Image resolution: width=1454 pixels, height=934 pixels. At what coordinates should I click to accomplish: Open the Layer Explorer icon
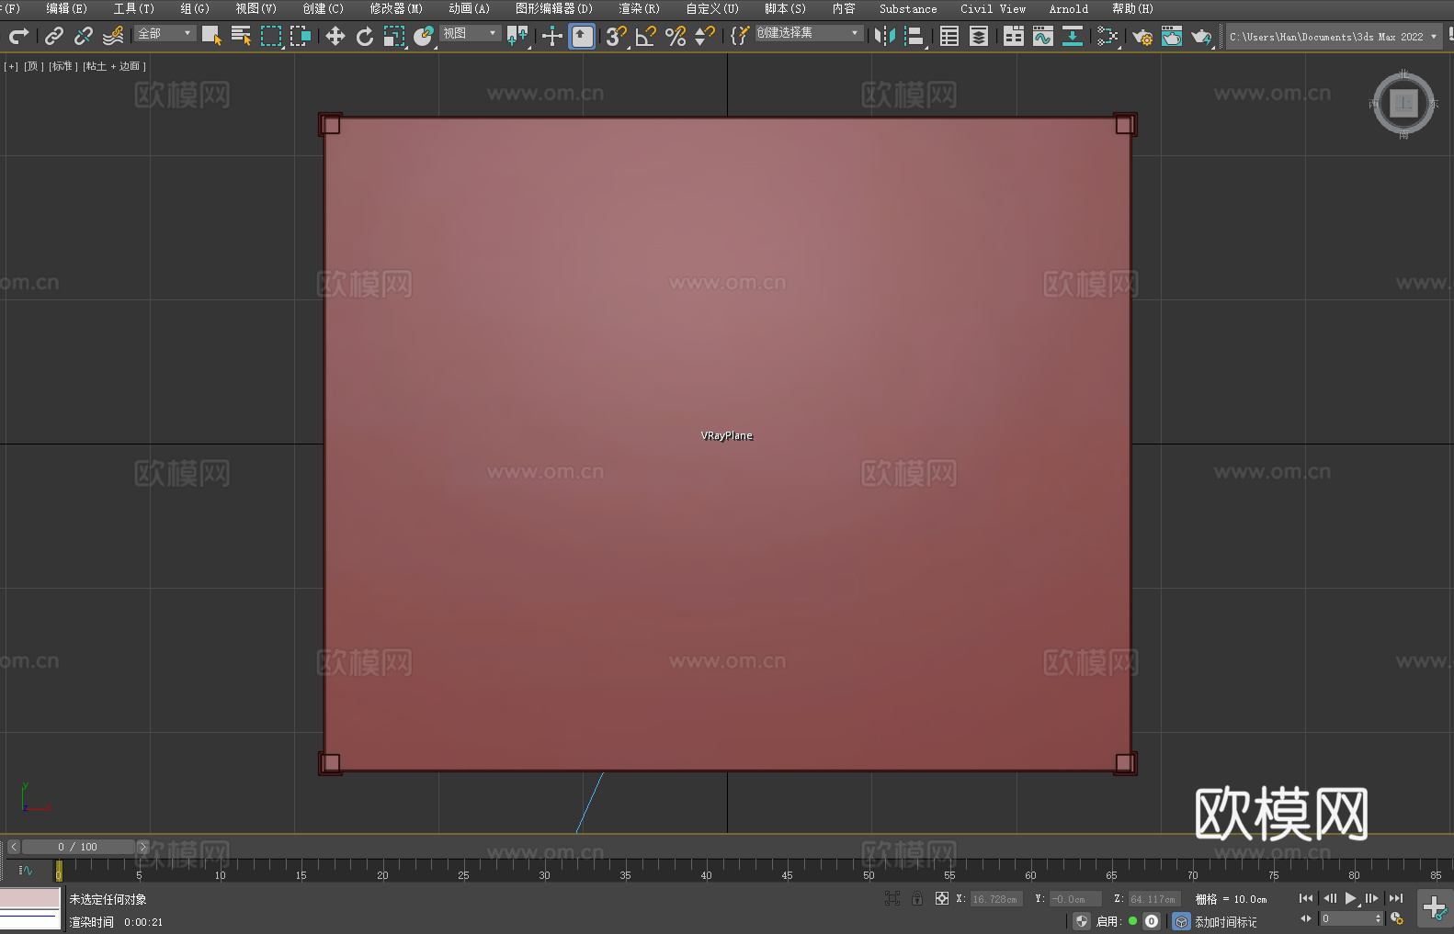tap(979, 36)
